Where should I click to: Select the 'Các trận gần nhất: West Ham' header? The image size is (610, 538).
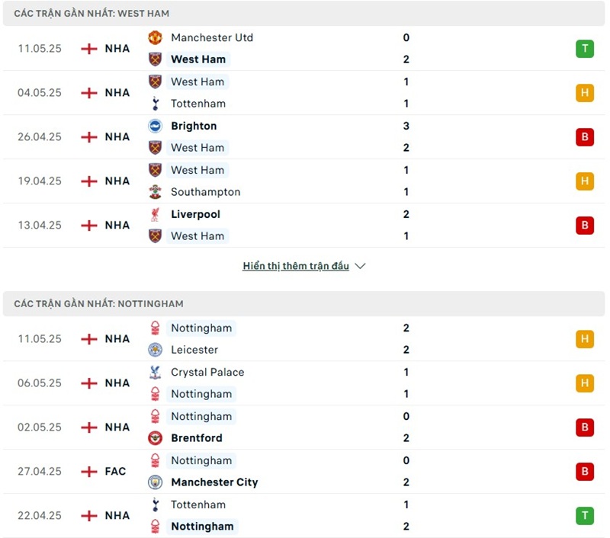coord(91,14)
